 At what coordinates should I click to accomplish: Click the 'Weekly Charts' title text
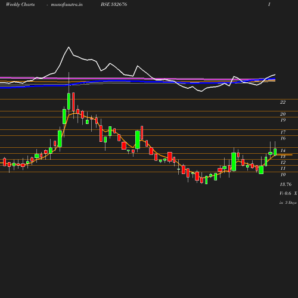tap(20, 4)
